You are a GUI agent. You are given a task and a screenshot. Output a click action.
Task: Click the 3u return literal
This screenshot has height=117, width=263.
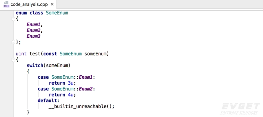71,83
